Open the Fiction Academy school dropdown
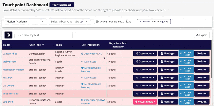Viewport: 214px width, 106px height. [x=25, y=22]
